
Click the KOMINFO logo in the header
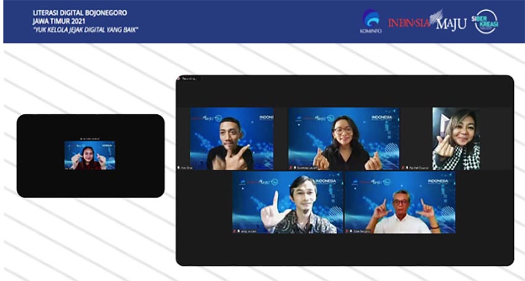pos(371,21)
